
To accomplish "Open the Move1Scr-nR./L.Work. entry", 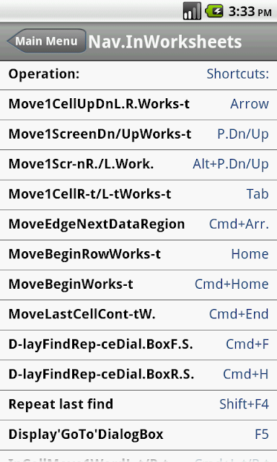I will [x=138, y=165].
